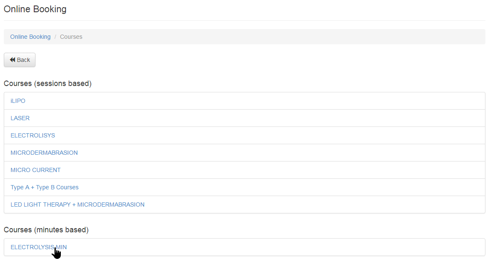Select the MICRO CURRENT course
This screenshot has width=493, height=261.
coord(35,170)
